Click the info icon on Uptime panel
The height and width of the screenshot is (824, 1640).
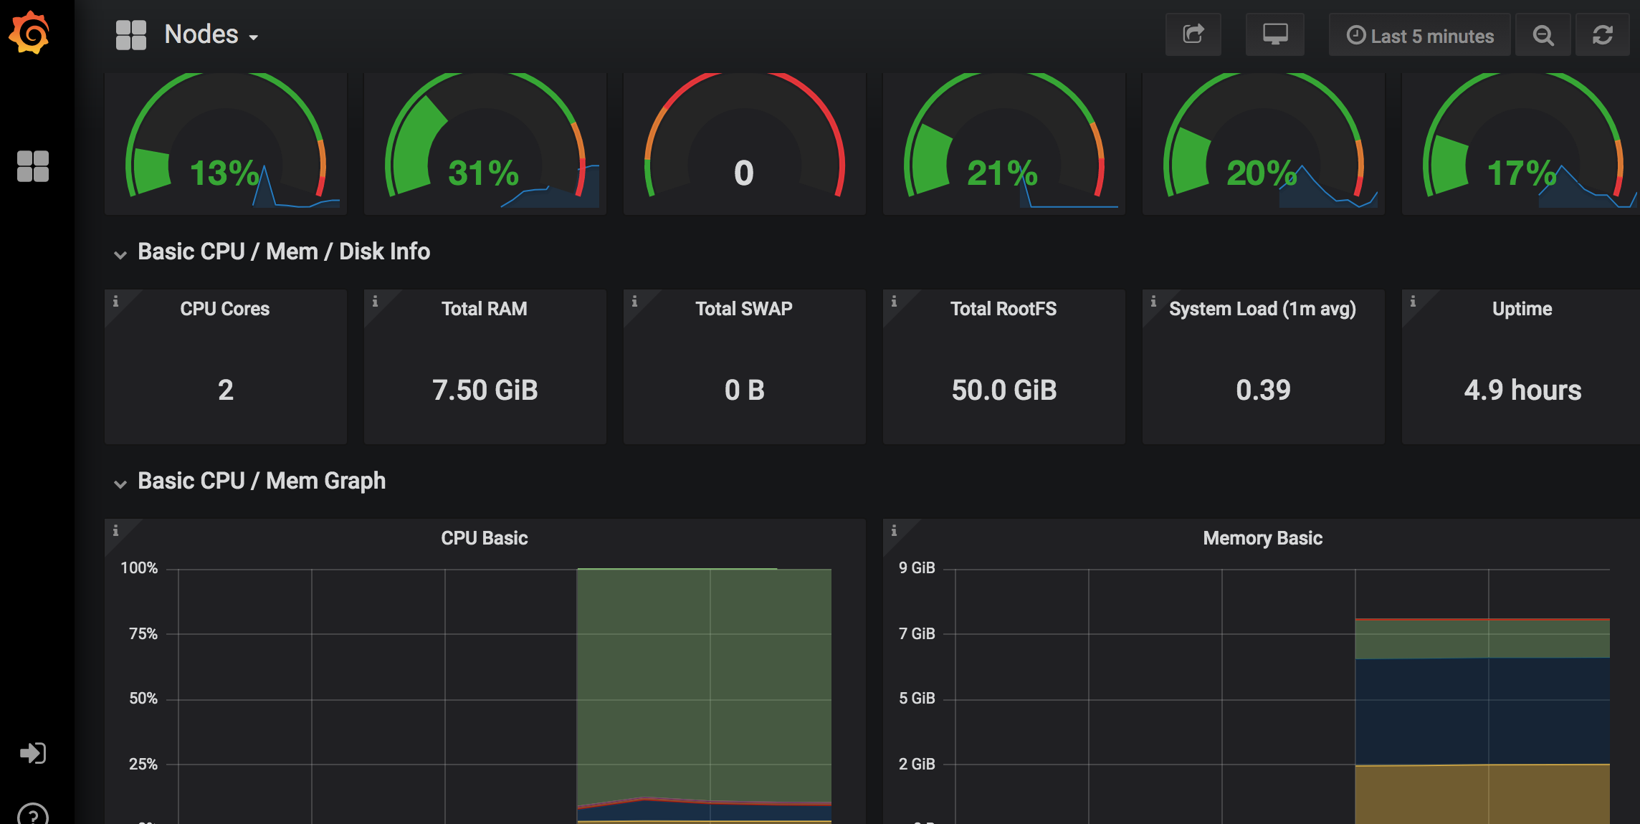pyautogui.click(x=1413, y=302)
